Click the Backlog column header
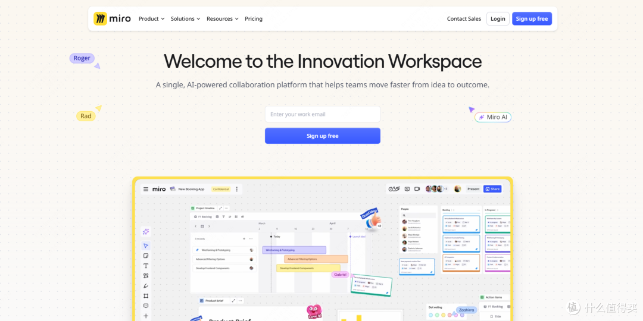The image size is (643, 321). pyautogui.click(x=446, y=210)
